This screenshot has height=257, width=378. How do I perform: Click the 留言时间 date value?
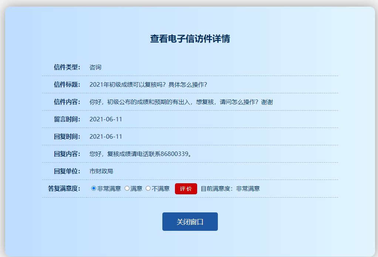(x=106, y=119)
